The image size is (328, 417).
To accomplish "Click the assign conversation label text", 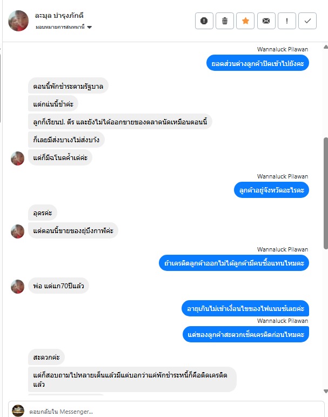I will [x=61, y=27].
